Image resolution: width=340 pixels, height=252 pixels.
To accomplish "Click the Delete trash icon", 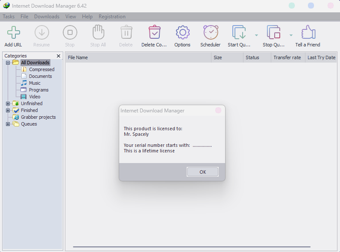I will coord(126,32).
